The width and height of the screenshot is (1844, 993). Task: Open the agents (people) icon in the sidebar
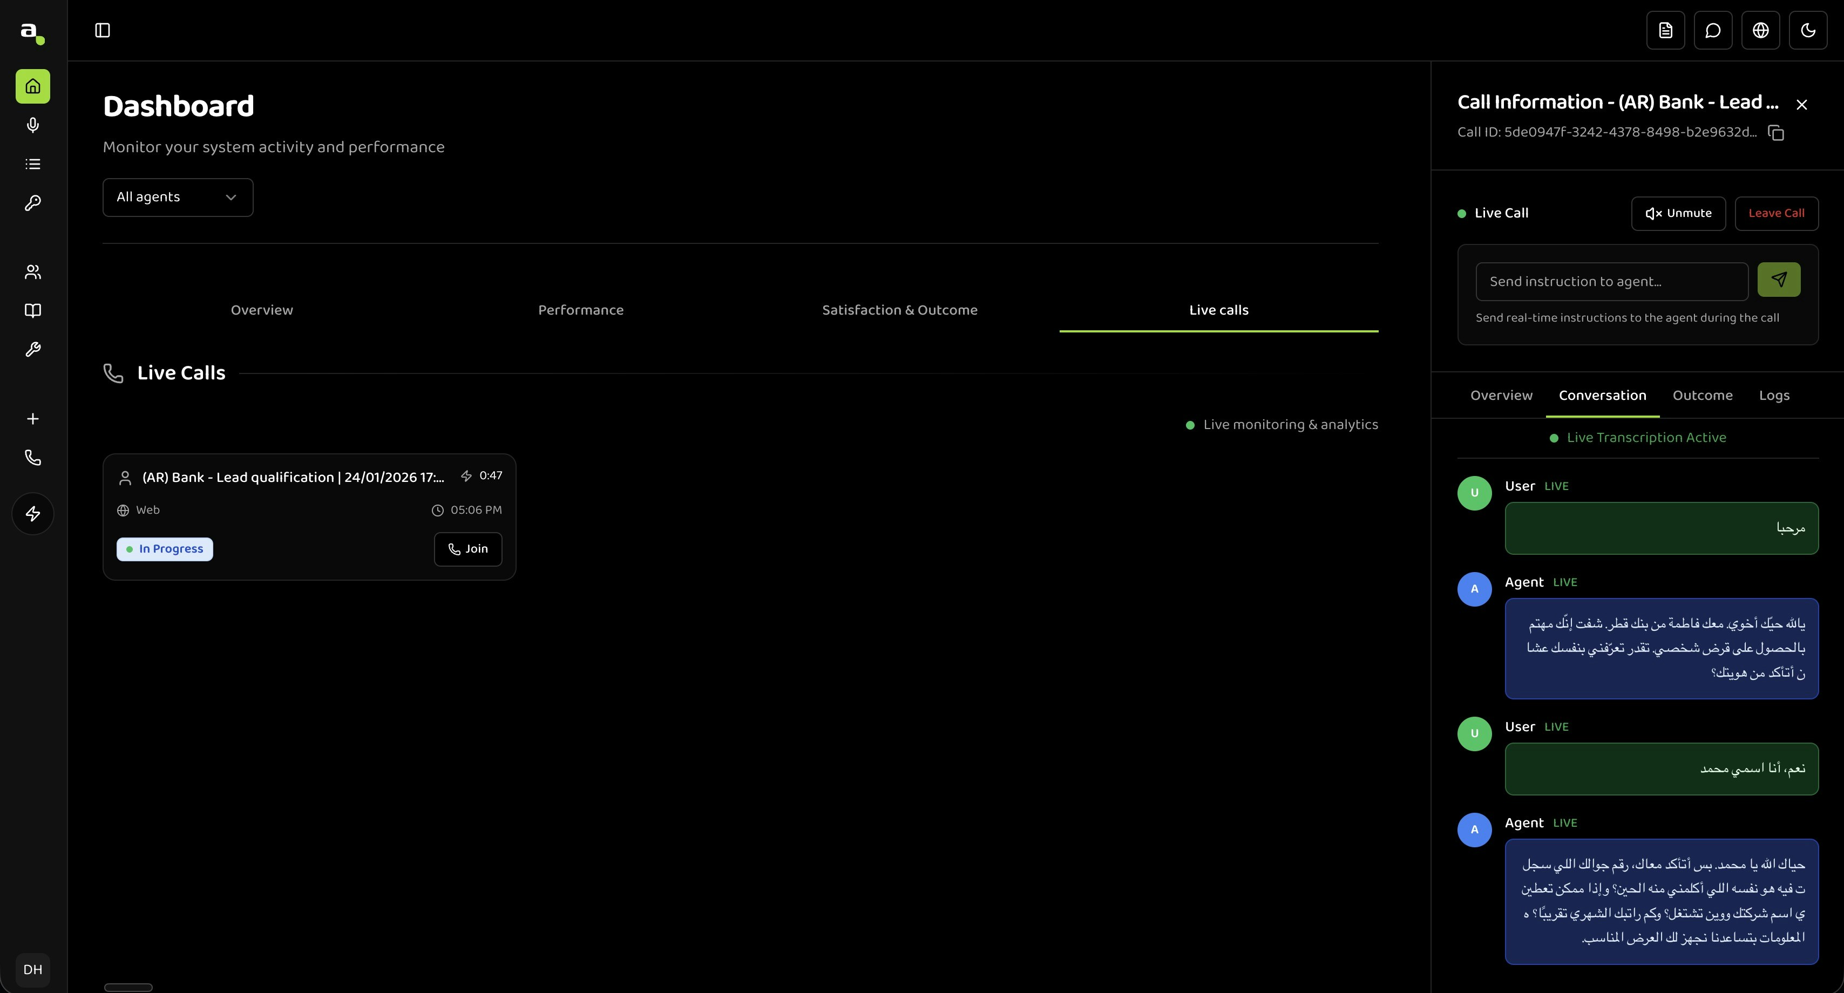(x=32, y=271)
